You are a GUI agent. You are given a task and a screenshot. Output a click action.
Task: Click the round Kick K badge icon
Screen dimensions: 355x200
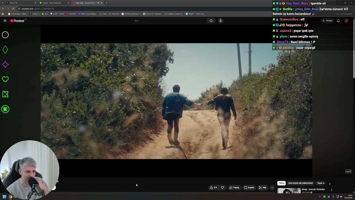[5, 109]
